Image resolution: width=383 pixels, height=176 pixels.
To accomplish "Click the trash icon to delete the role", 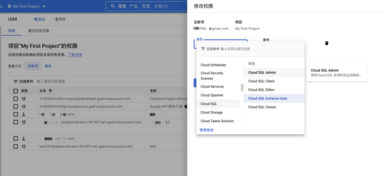I will click(x=327, y=43).
